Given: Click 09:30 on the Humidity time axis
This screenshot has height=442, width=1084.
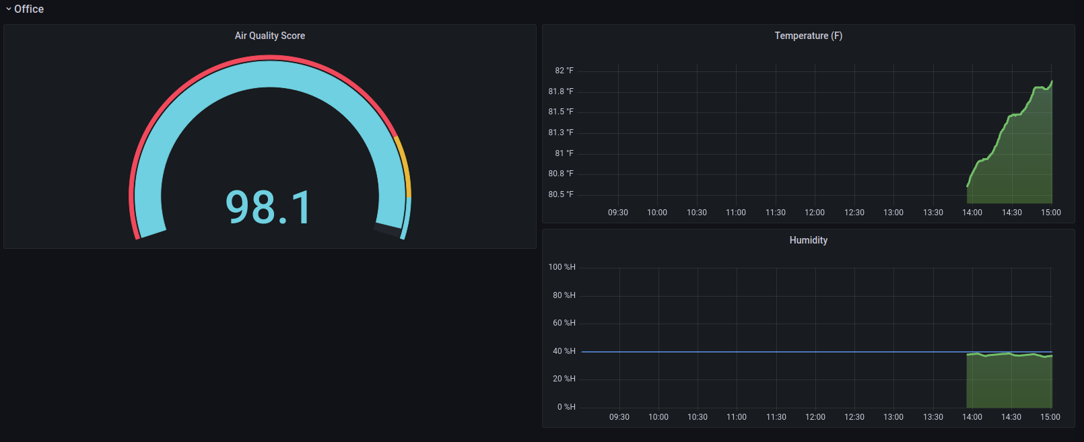Looking at the screenshot, I should point(619,417).
